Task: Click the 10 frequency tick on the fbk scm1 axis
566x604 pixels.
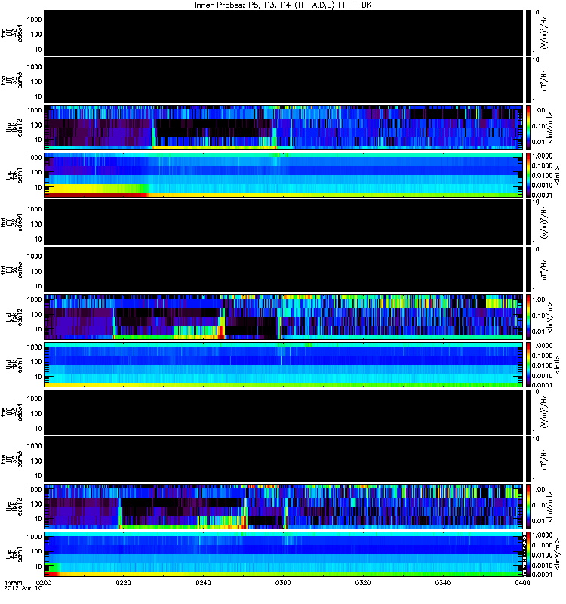Action: coord(38,567)
